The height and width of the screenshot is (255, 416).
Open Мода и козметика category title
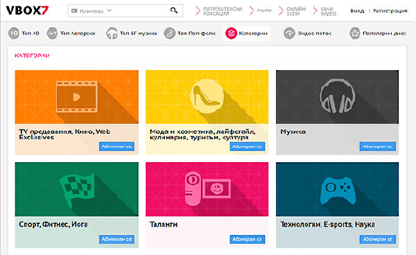pyautogui.click(x=202, y=134)
